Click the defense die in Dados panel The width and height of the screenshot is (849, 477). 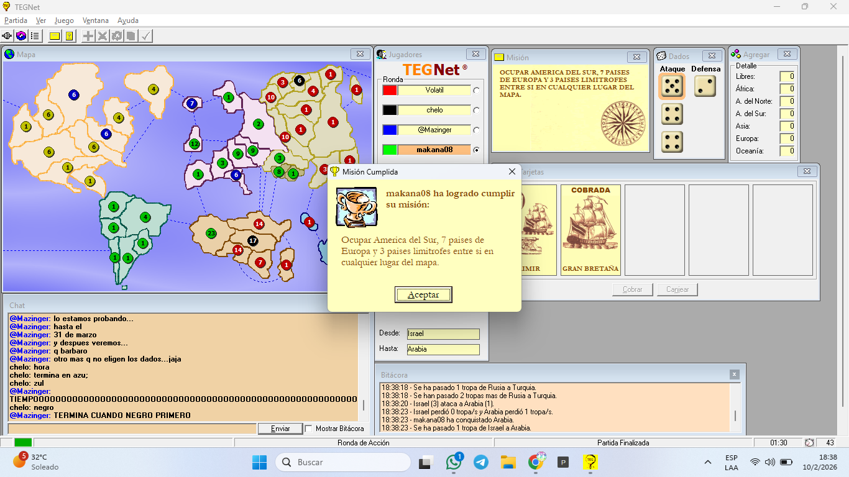(705, 86)
